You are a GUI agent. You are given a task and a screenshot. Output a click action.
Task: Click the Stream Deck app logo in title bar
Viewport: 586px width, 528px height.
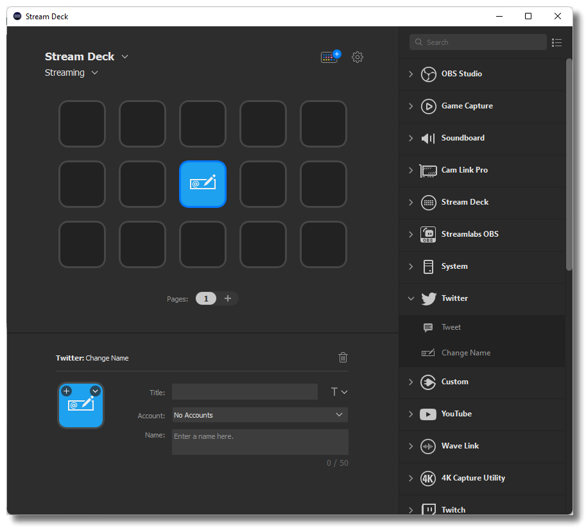click(17, 16)
